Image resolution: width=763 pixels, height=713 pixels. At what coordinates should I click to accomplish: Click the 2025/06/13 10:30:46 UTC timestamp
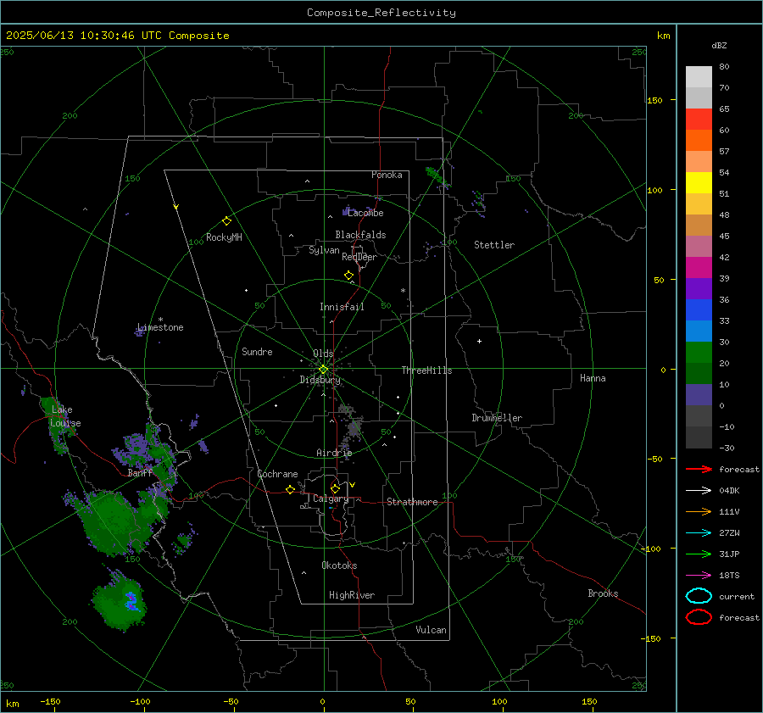(85, 36)
